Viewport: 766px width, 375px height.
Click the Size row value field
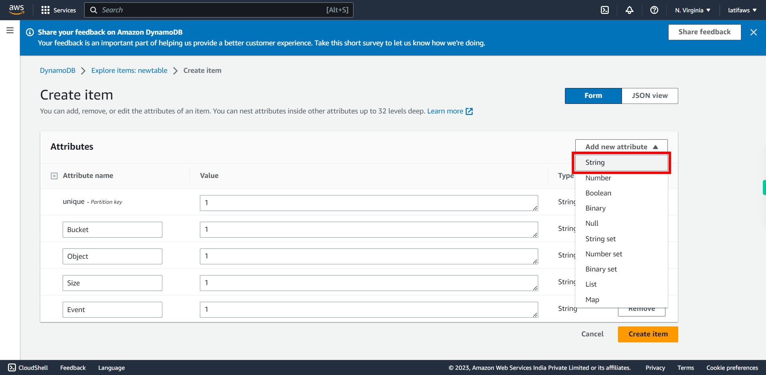click(369, 283)
